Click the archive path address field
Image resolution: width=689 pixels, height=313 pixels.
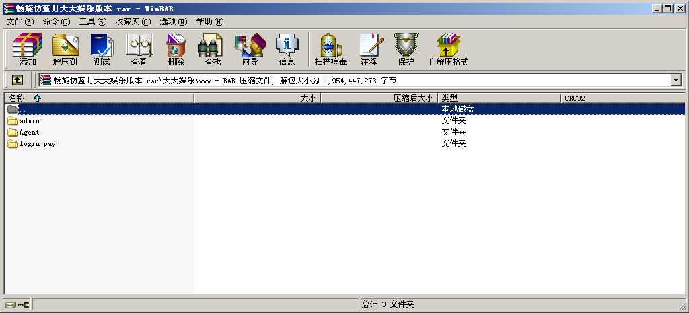pos(354,80)
